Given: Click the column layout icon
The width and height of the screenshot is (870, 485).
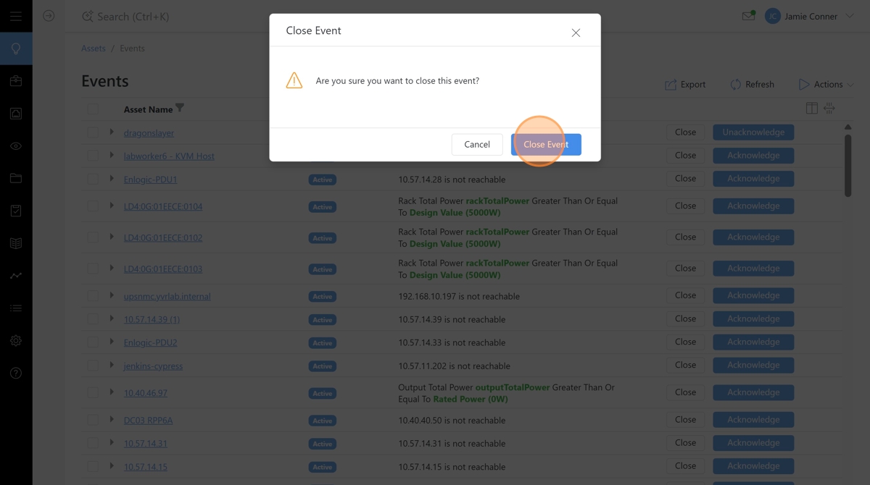Looking at the screenshot, I should (812, 109).
